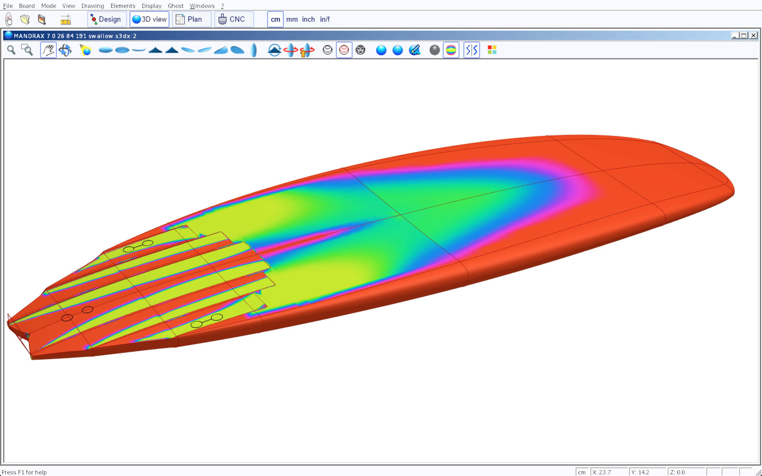Screen dimensions: 762x476
Task: Click the wireframe mesh sphere icon
Action: 360,50
